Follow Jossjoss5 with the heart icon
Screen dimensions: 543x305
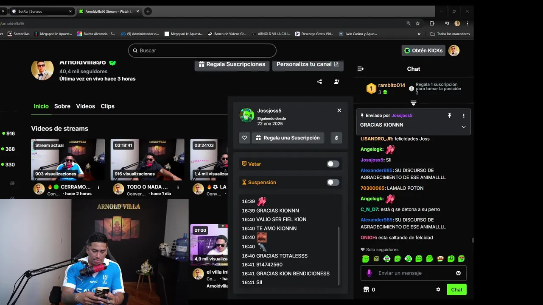244,138
